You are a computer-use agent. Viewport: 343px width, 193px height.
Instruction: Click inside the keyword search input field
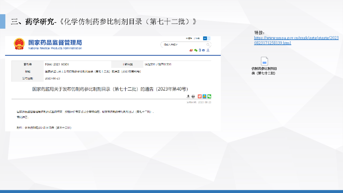pyautogui.click(x=183, y=45)
